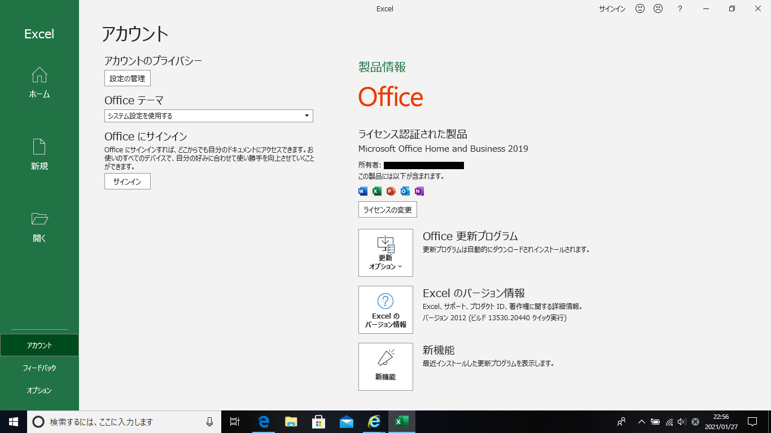This screenshot has height=433, width=771.
Task: Launch Internet Explorer from the taskbar
Action: click(374, 422)
